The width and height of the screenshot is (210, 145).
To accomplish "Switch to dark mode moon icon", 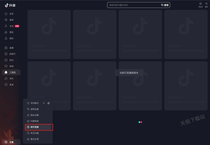I will click(49, 103).
